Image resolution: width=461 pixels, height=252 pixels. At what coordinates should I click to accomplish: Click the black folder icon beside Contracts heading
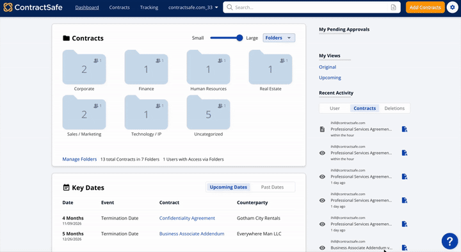66,38
